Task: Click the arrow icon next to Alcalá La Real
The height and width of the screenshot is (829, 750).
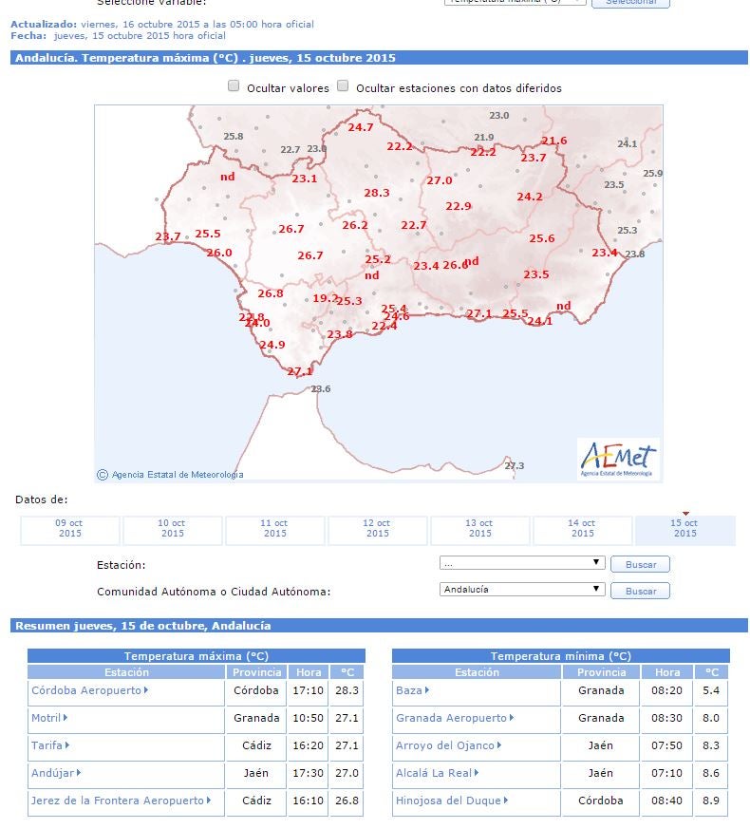Action: [x=477, y=773]
